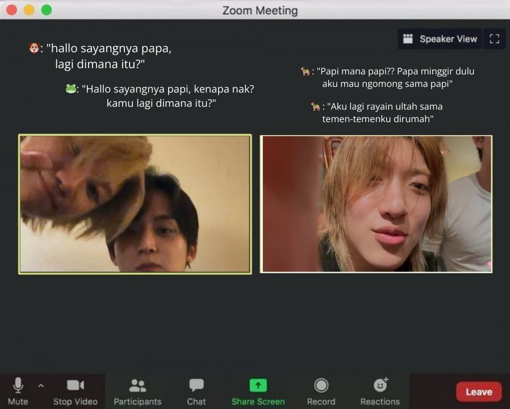Image resolution: width=510 pixels, height=409 pixels.
Task: Click the text "Papi mana papi?? Papa minggir dulu"
Action: pos(395,71)
